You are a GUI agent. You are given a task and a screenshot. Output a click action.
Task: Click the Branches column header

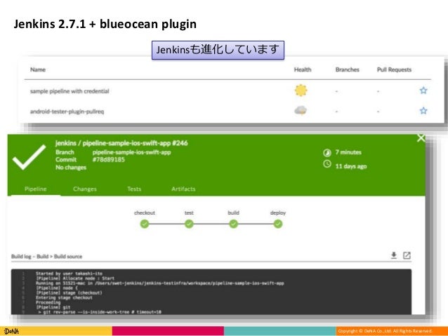coord(347,69)
